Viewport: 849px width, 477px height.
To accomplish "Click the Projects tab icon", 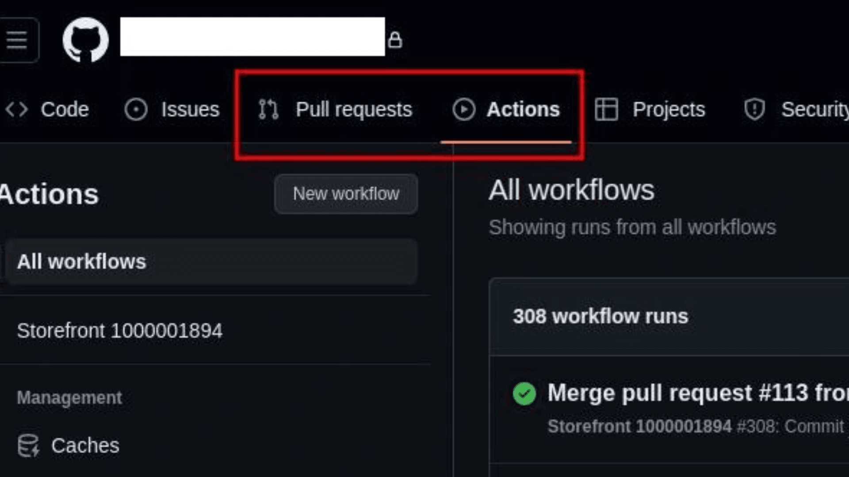I will (607, 110).
